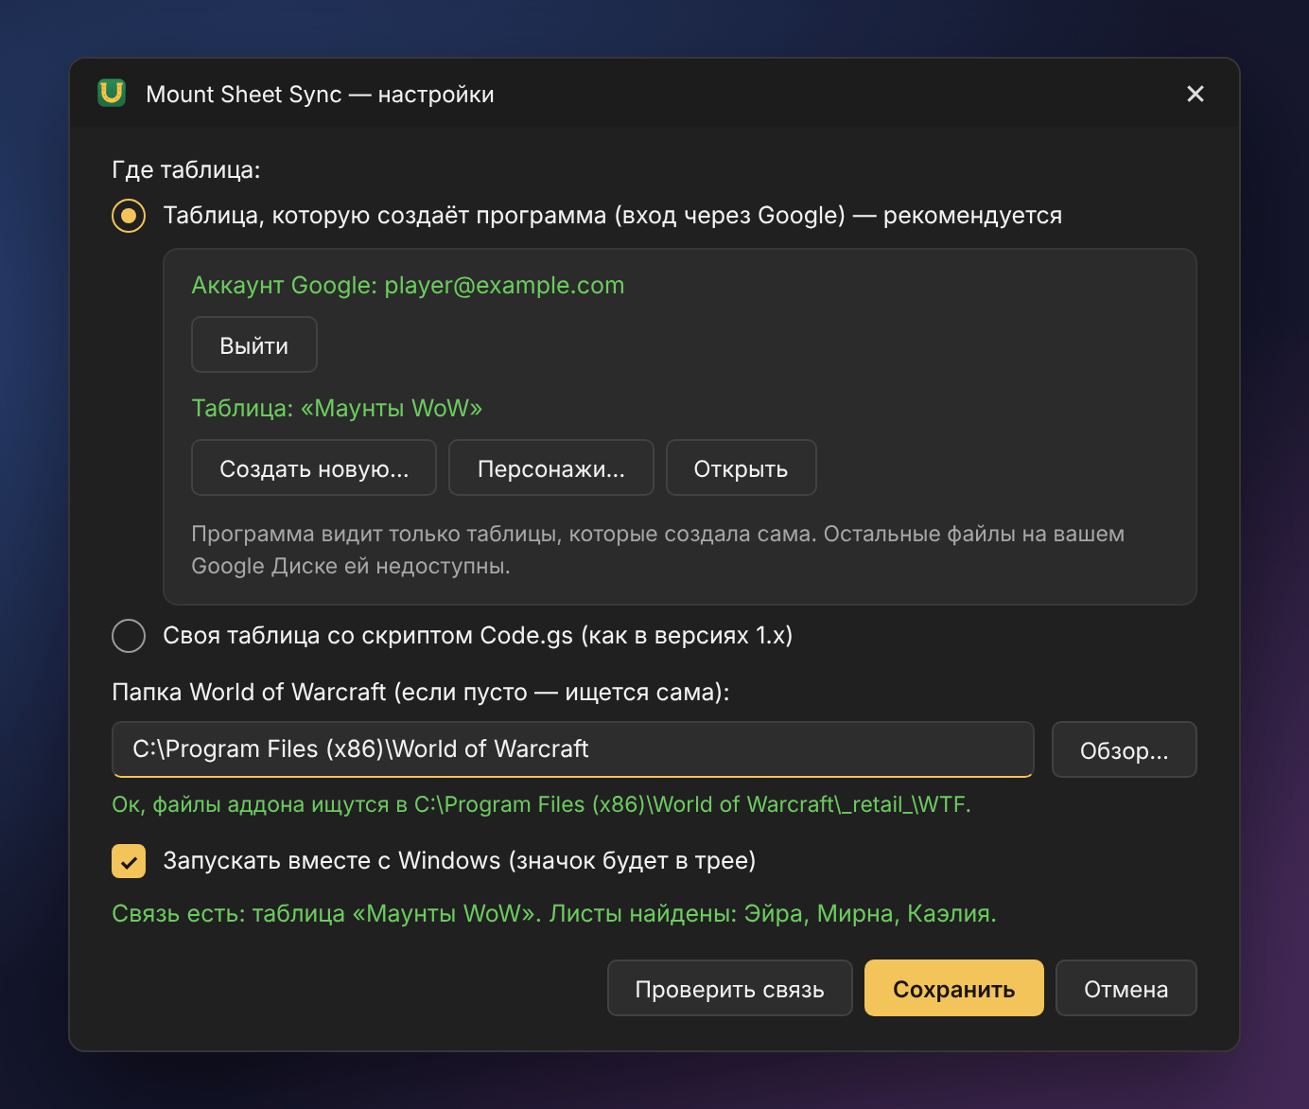Browse for folder with Обзор... button
1309x1109 pixels.
(x=1125, y=750)
